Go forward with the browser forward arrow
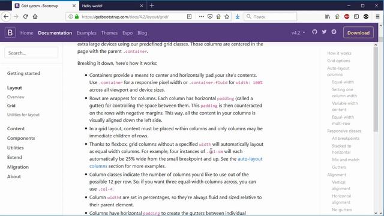Image resolution: width=384 pixels, height=216 pixels. [x=16, y=17]
